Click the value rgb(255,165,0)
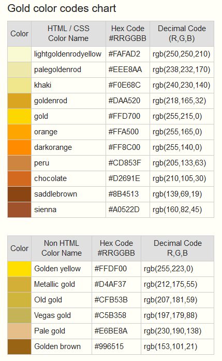The image size is (222, 361). click(177, 132)
